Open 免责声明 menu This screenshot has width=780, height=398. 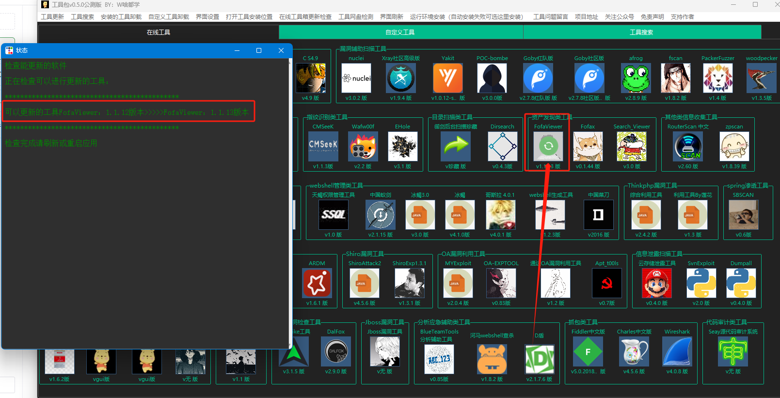pos(653,17)
